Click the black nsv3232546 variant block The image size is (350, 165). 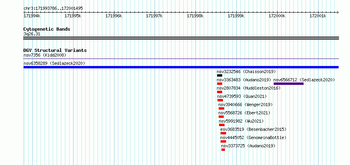click(219, 75)
